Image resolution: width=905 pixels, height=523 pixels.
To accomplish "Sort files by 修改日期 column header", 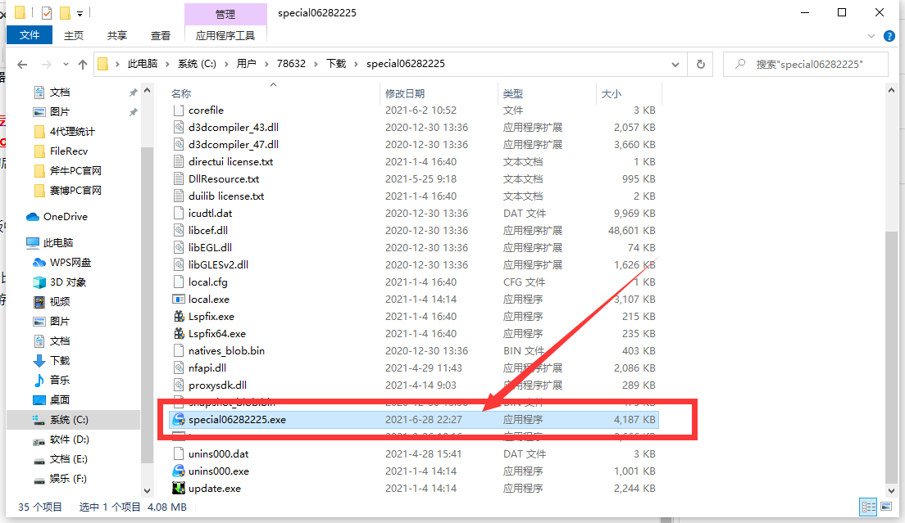I will (405, 94).
